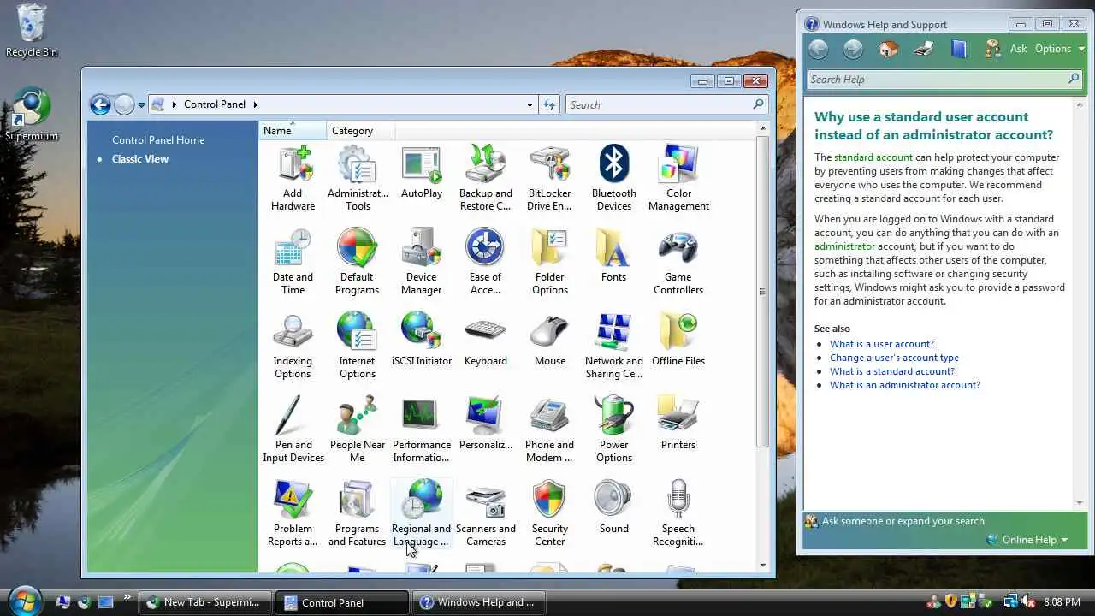
Task: Open Indexing Options icon
Action: (293, 346)
